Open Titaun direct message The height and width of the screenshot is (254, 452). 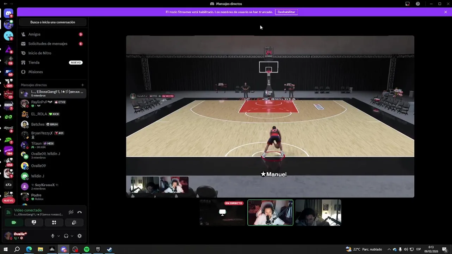[52, 145]
